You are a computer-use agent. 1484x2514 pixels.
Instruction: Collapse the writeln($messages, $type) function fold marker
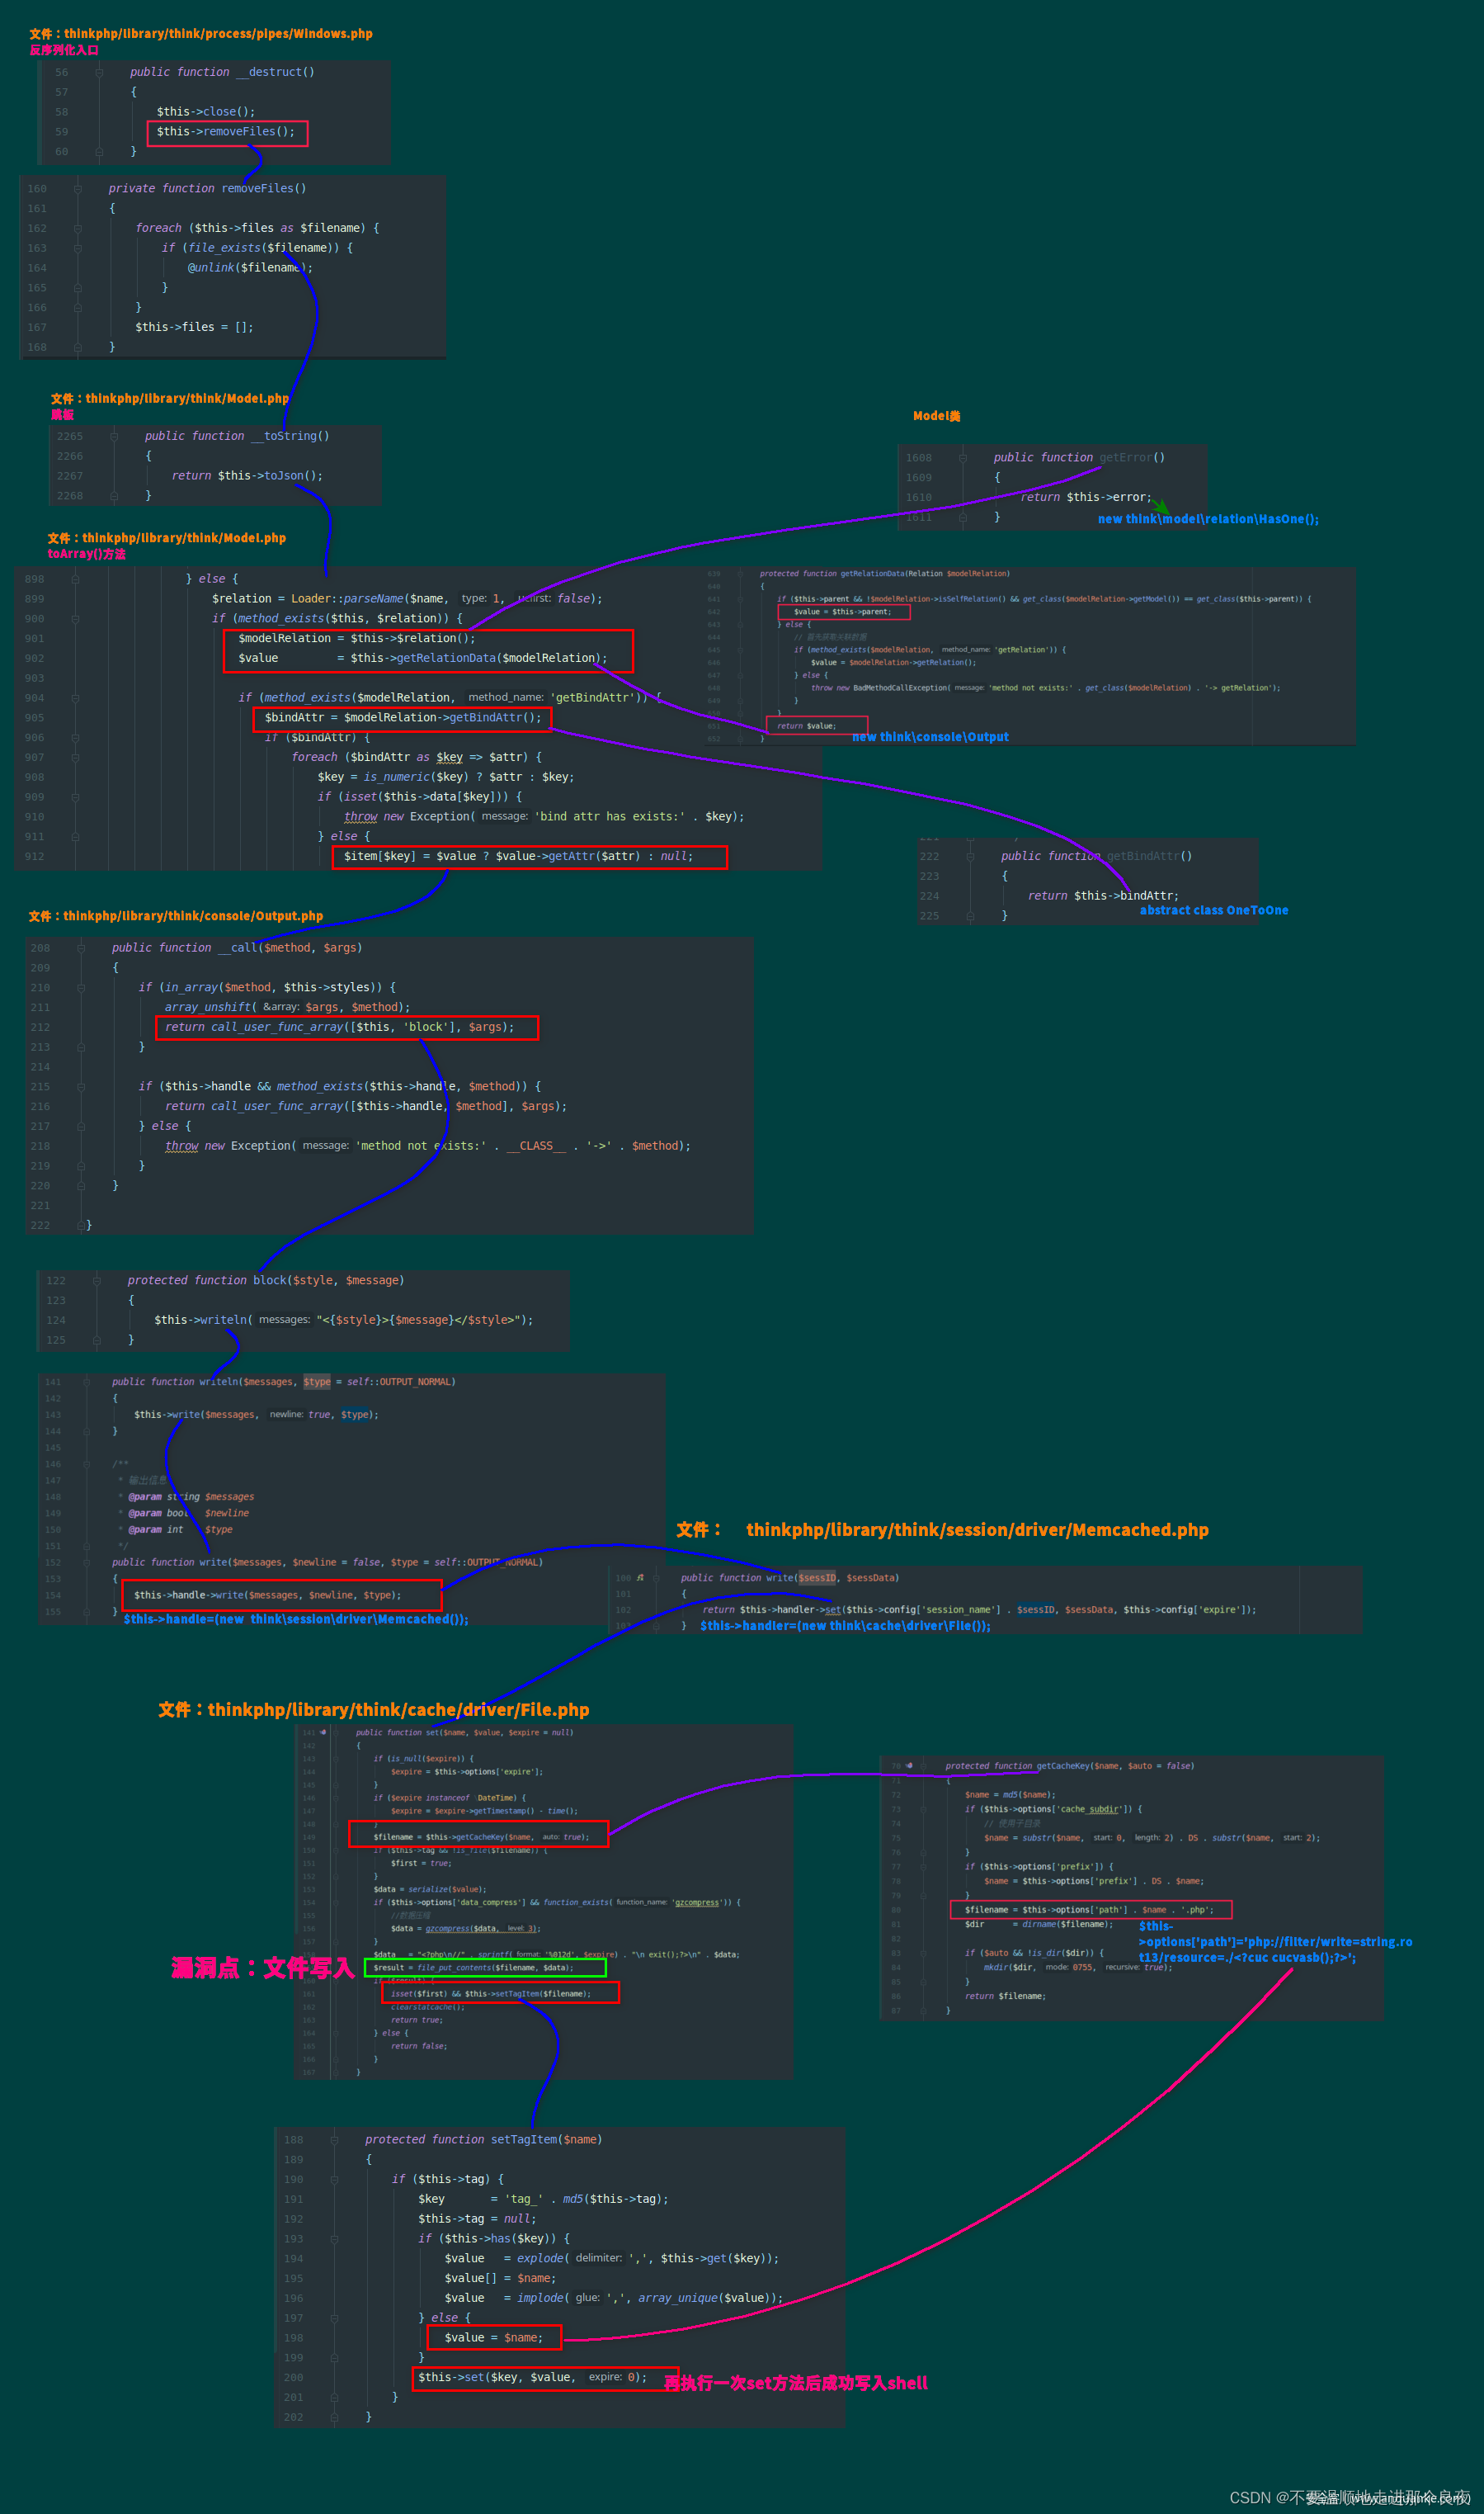tap(87, 1382)
